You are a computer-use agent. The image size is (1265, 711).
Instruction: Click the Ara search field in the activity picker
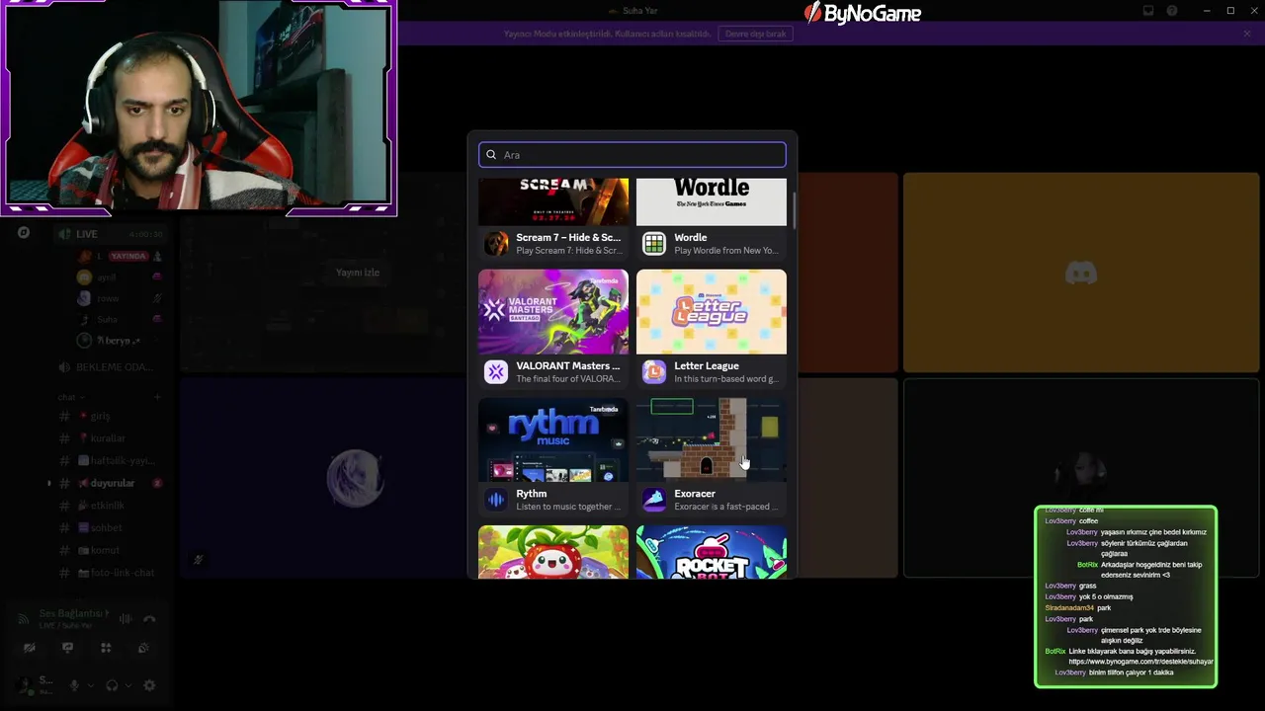632,154
